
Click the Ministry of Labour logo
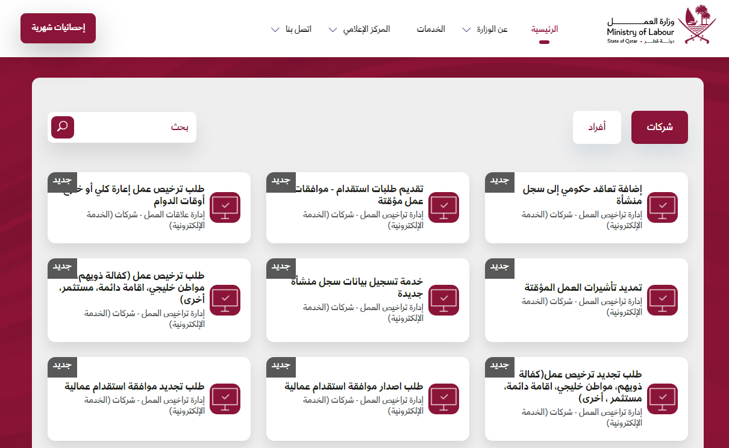point(661,28)
